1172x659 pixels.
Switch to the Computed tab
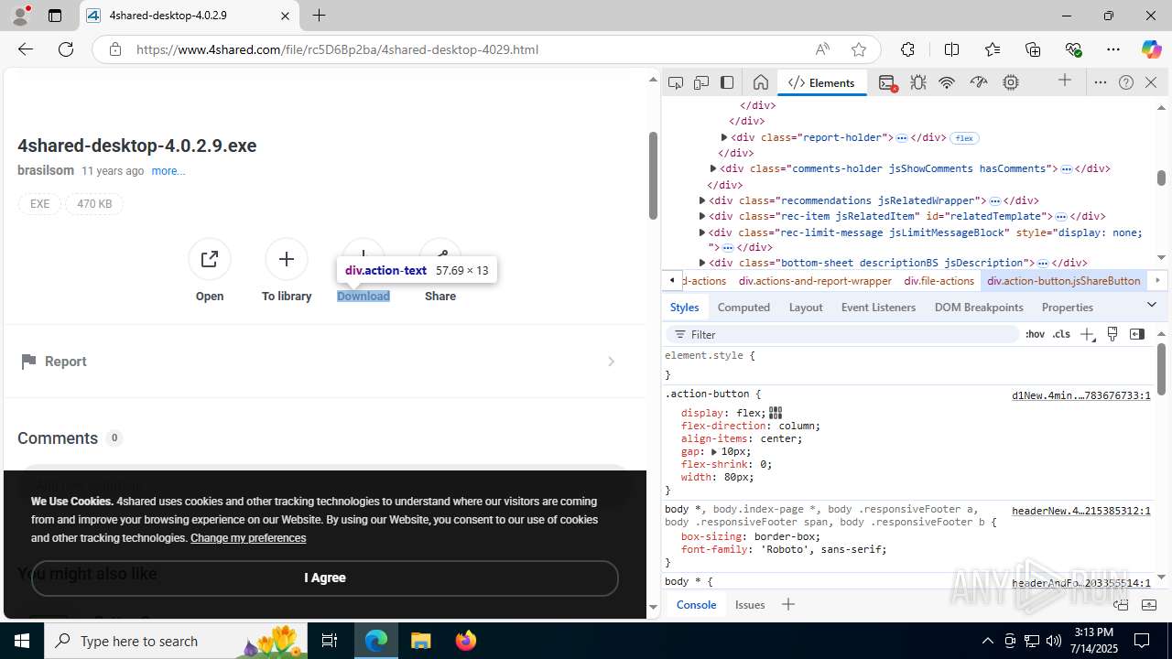click(x=743, y=307)
